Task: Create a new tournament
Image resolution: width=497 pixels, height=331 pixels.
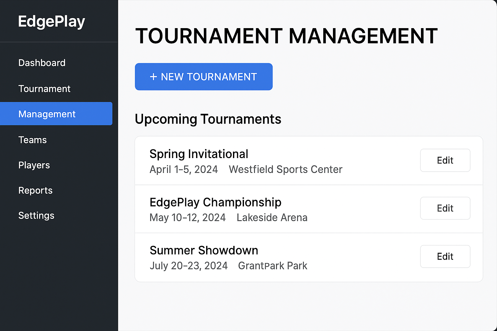Action: pyautogui.click(x=204, y=77)
